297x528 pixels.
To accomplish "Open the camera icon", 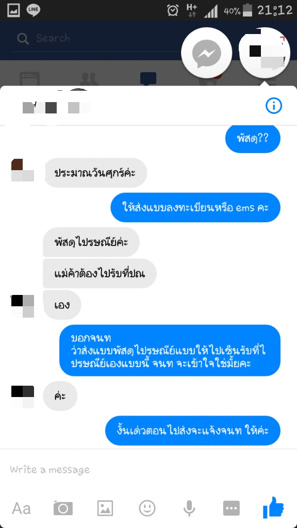I will coord(63,508).
